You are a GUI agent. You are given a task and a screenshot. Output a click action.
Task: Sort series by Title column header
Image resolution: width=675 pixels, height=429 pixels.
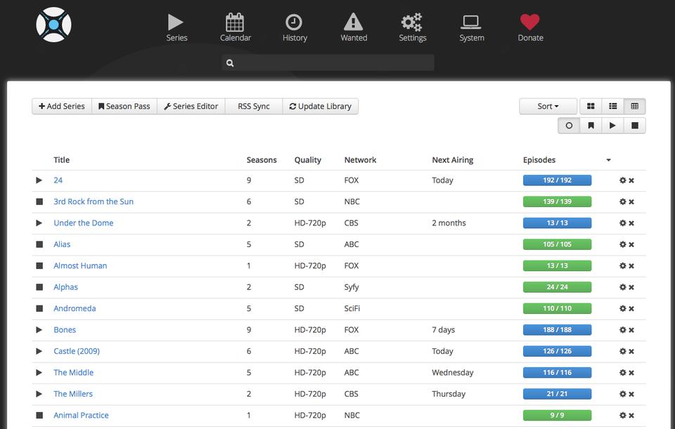pyautogui.click(x=62, y=160)
